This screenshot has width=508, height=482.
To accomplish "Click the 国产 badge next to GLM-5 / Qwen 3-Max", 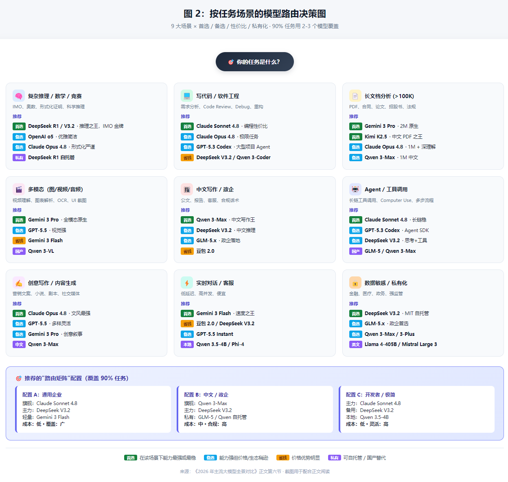I will click(356, 251).
